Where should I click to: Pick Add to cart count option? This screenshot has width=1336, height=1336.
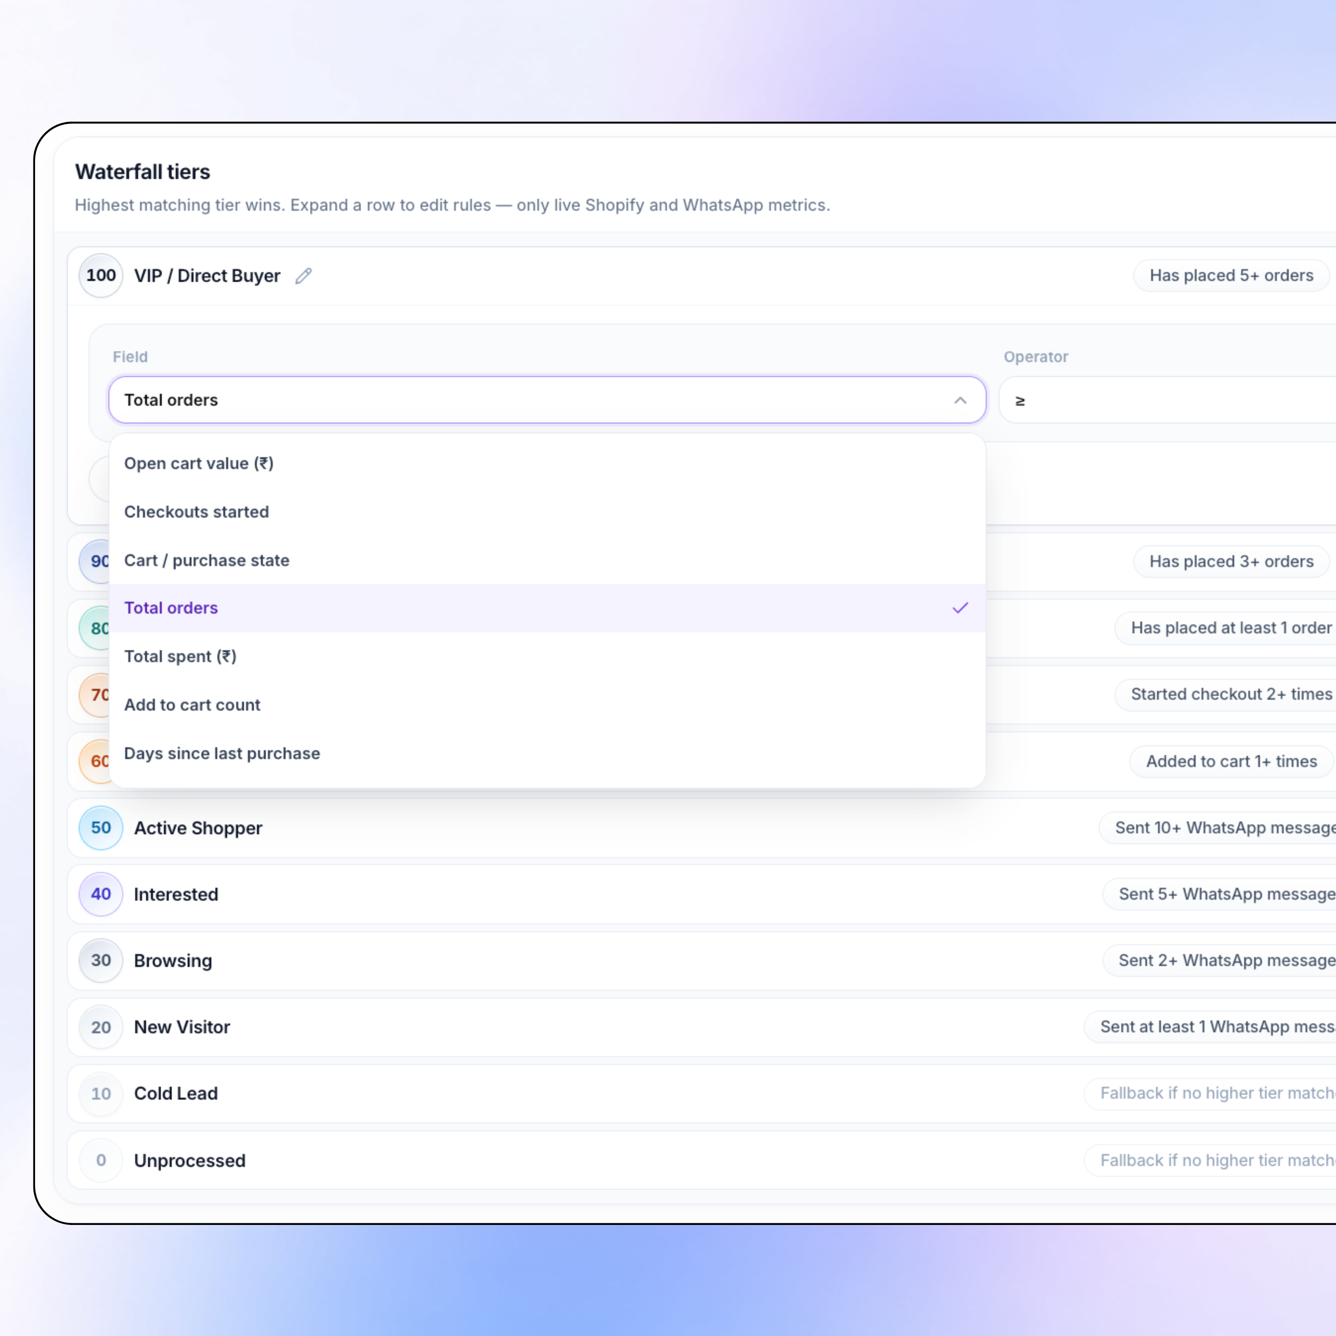pyautogui.click(x=547, y=705)
